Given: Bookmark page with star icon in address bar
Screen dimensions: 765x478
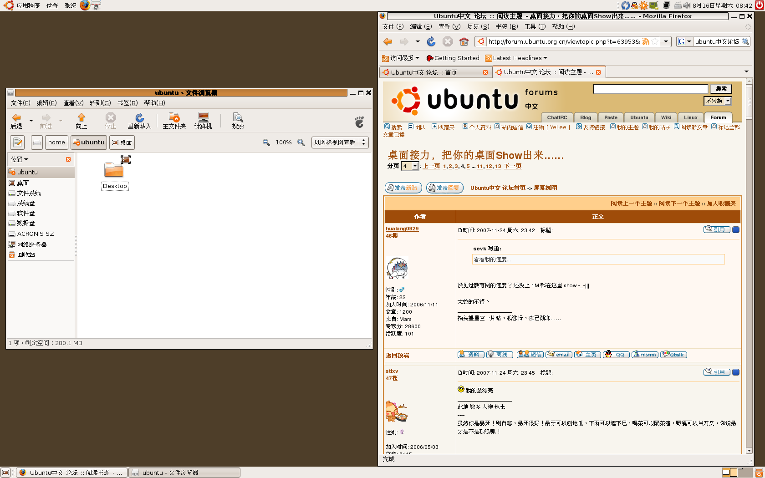Looking at the screenshot, I should click(654, 41).
